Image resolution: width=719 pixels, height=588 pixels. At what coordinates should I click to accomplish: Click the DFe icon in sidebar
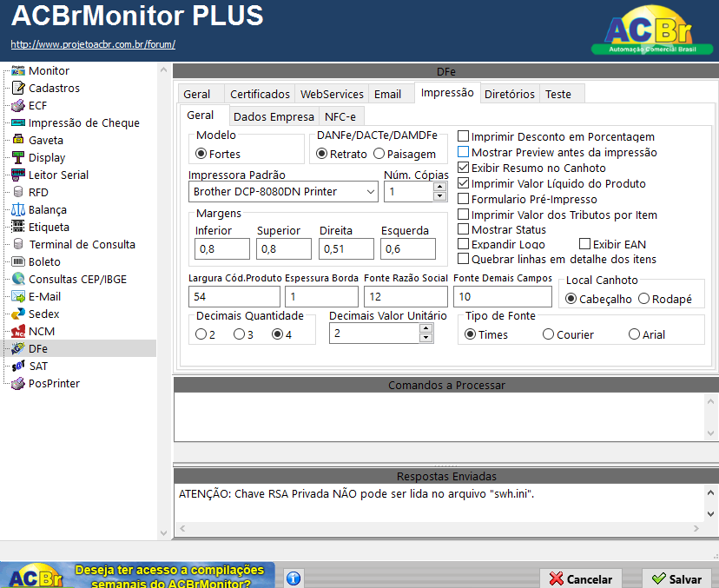tap(18, 348)
